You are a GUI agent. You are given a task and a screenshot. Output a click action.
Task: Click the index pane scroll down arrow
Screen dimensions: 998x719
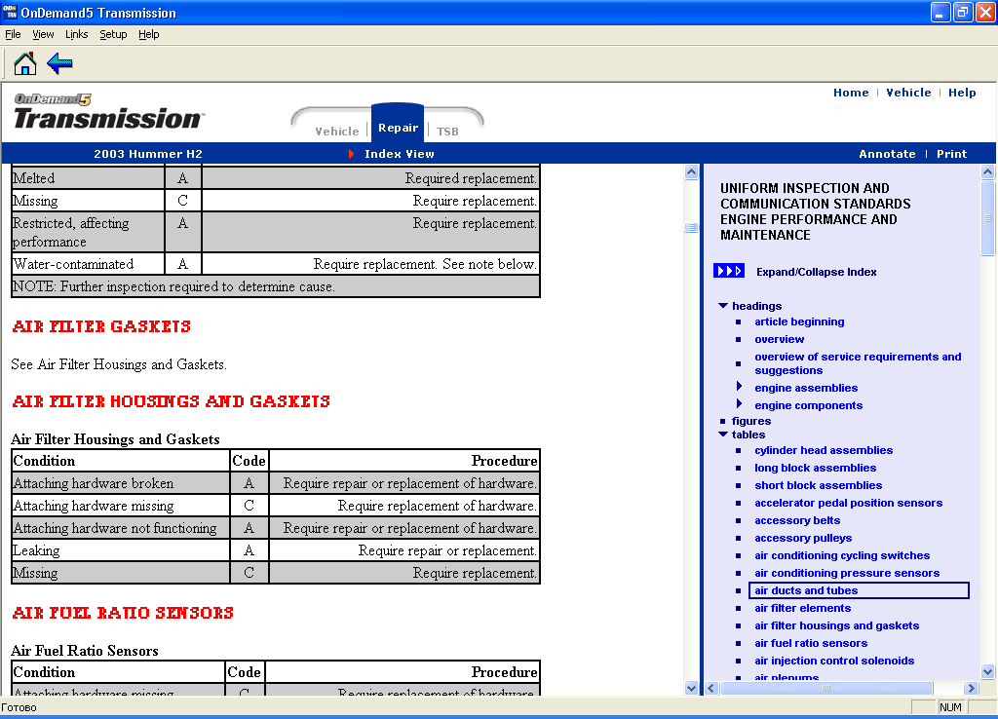click(987, 671)
